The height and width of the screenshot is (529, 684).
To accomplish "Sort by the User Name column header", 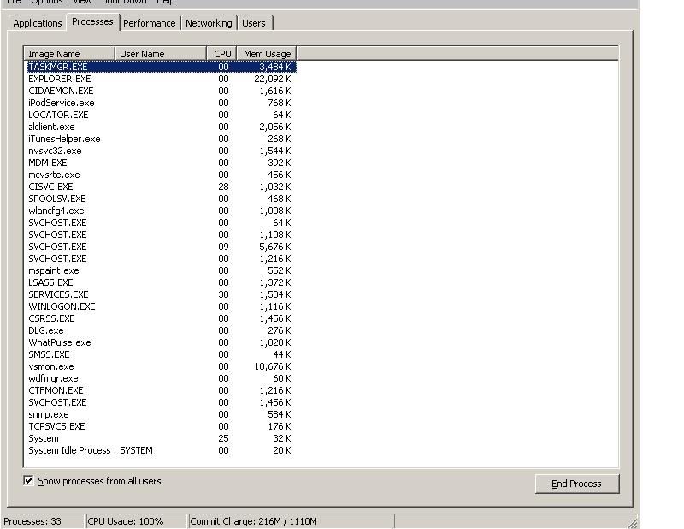I will pyautogui.click(x=161, y=54).
